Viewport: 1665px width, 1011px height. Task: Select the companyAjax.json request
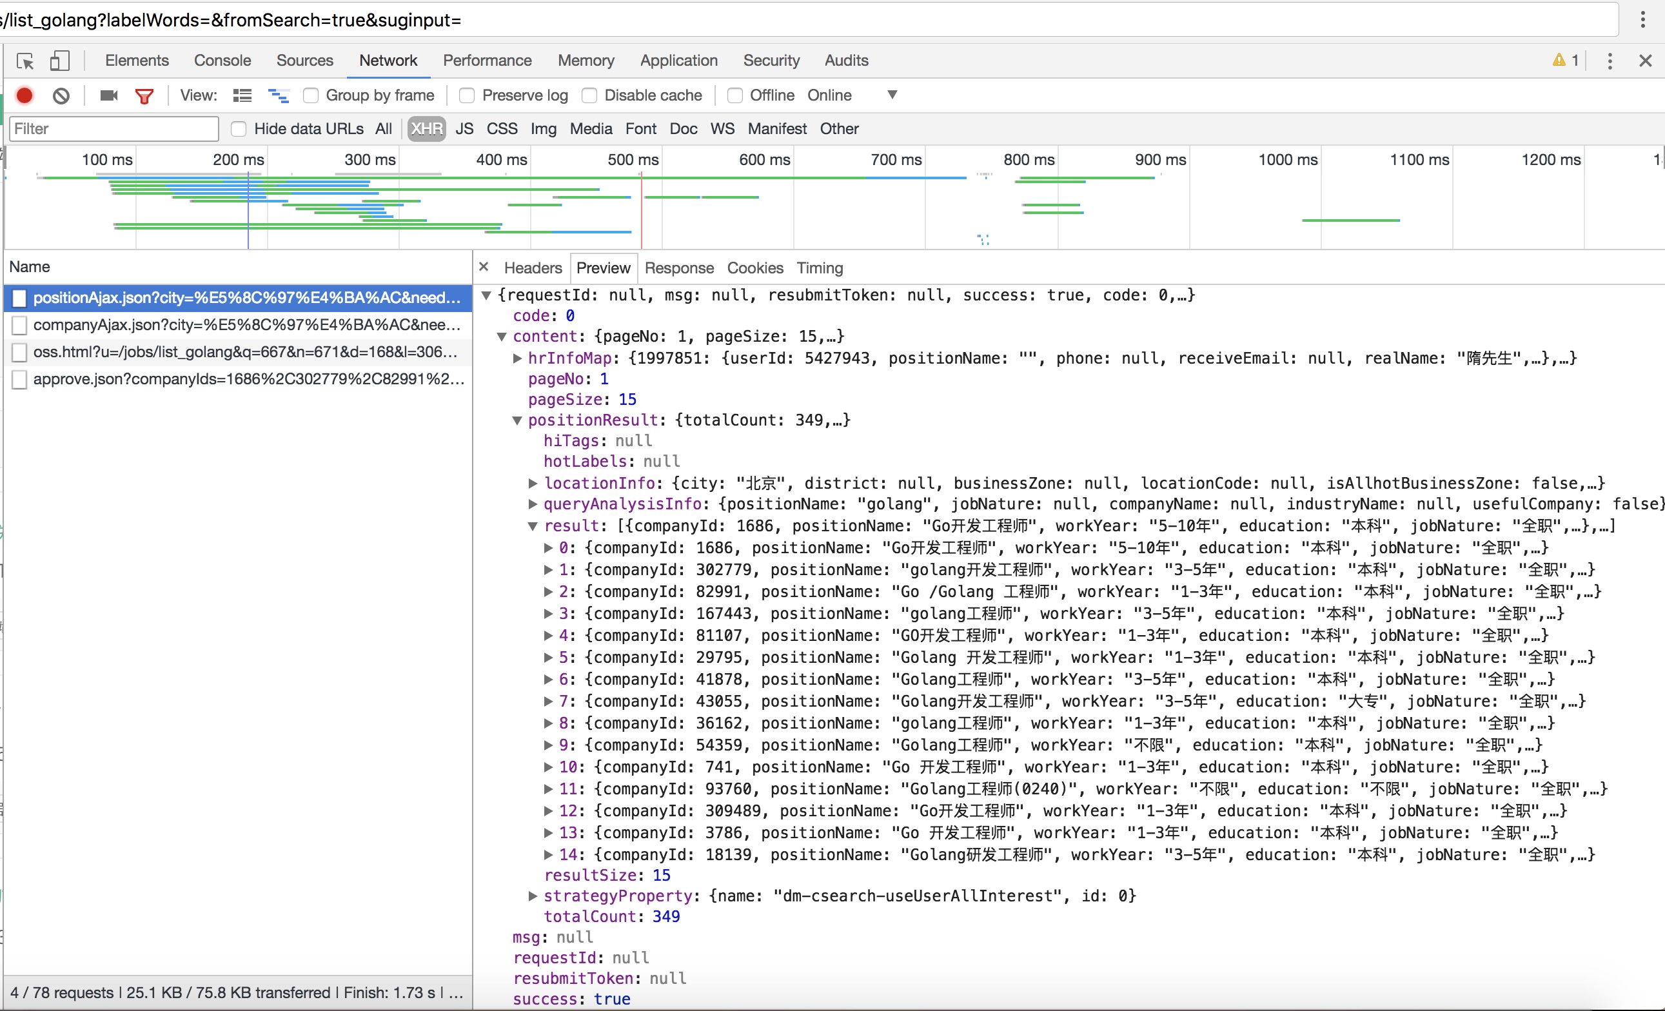point(246,324)
